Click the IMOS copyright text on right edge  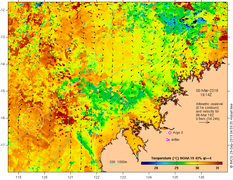click(x=231, y=136)
